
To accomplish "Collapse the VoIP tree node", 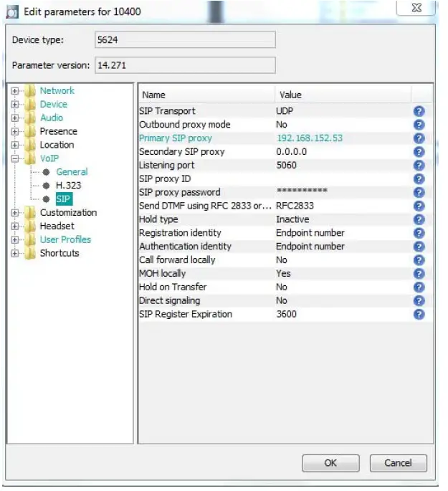I will click(x=15, y=158).
